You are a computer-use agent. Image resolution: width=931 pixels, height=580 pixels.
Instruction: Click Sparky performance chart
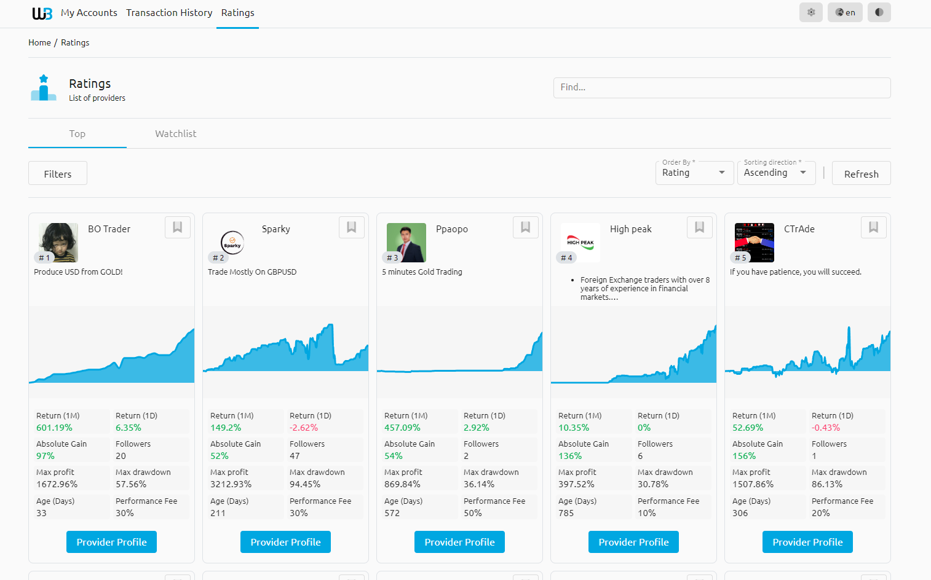285,352
